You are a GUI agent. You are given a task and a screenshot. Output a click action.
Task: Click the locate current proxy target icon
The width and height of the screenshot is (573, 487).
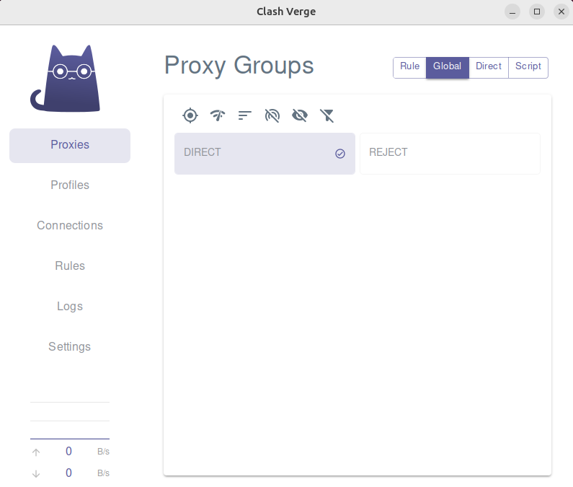(190, 115)
